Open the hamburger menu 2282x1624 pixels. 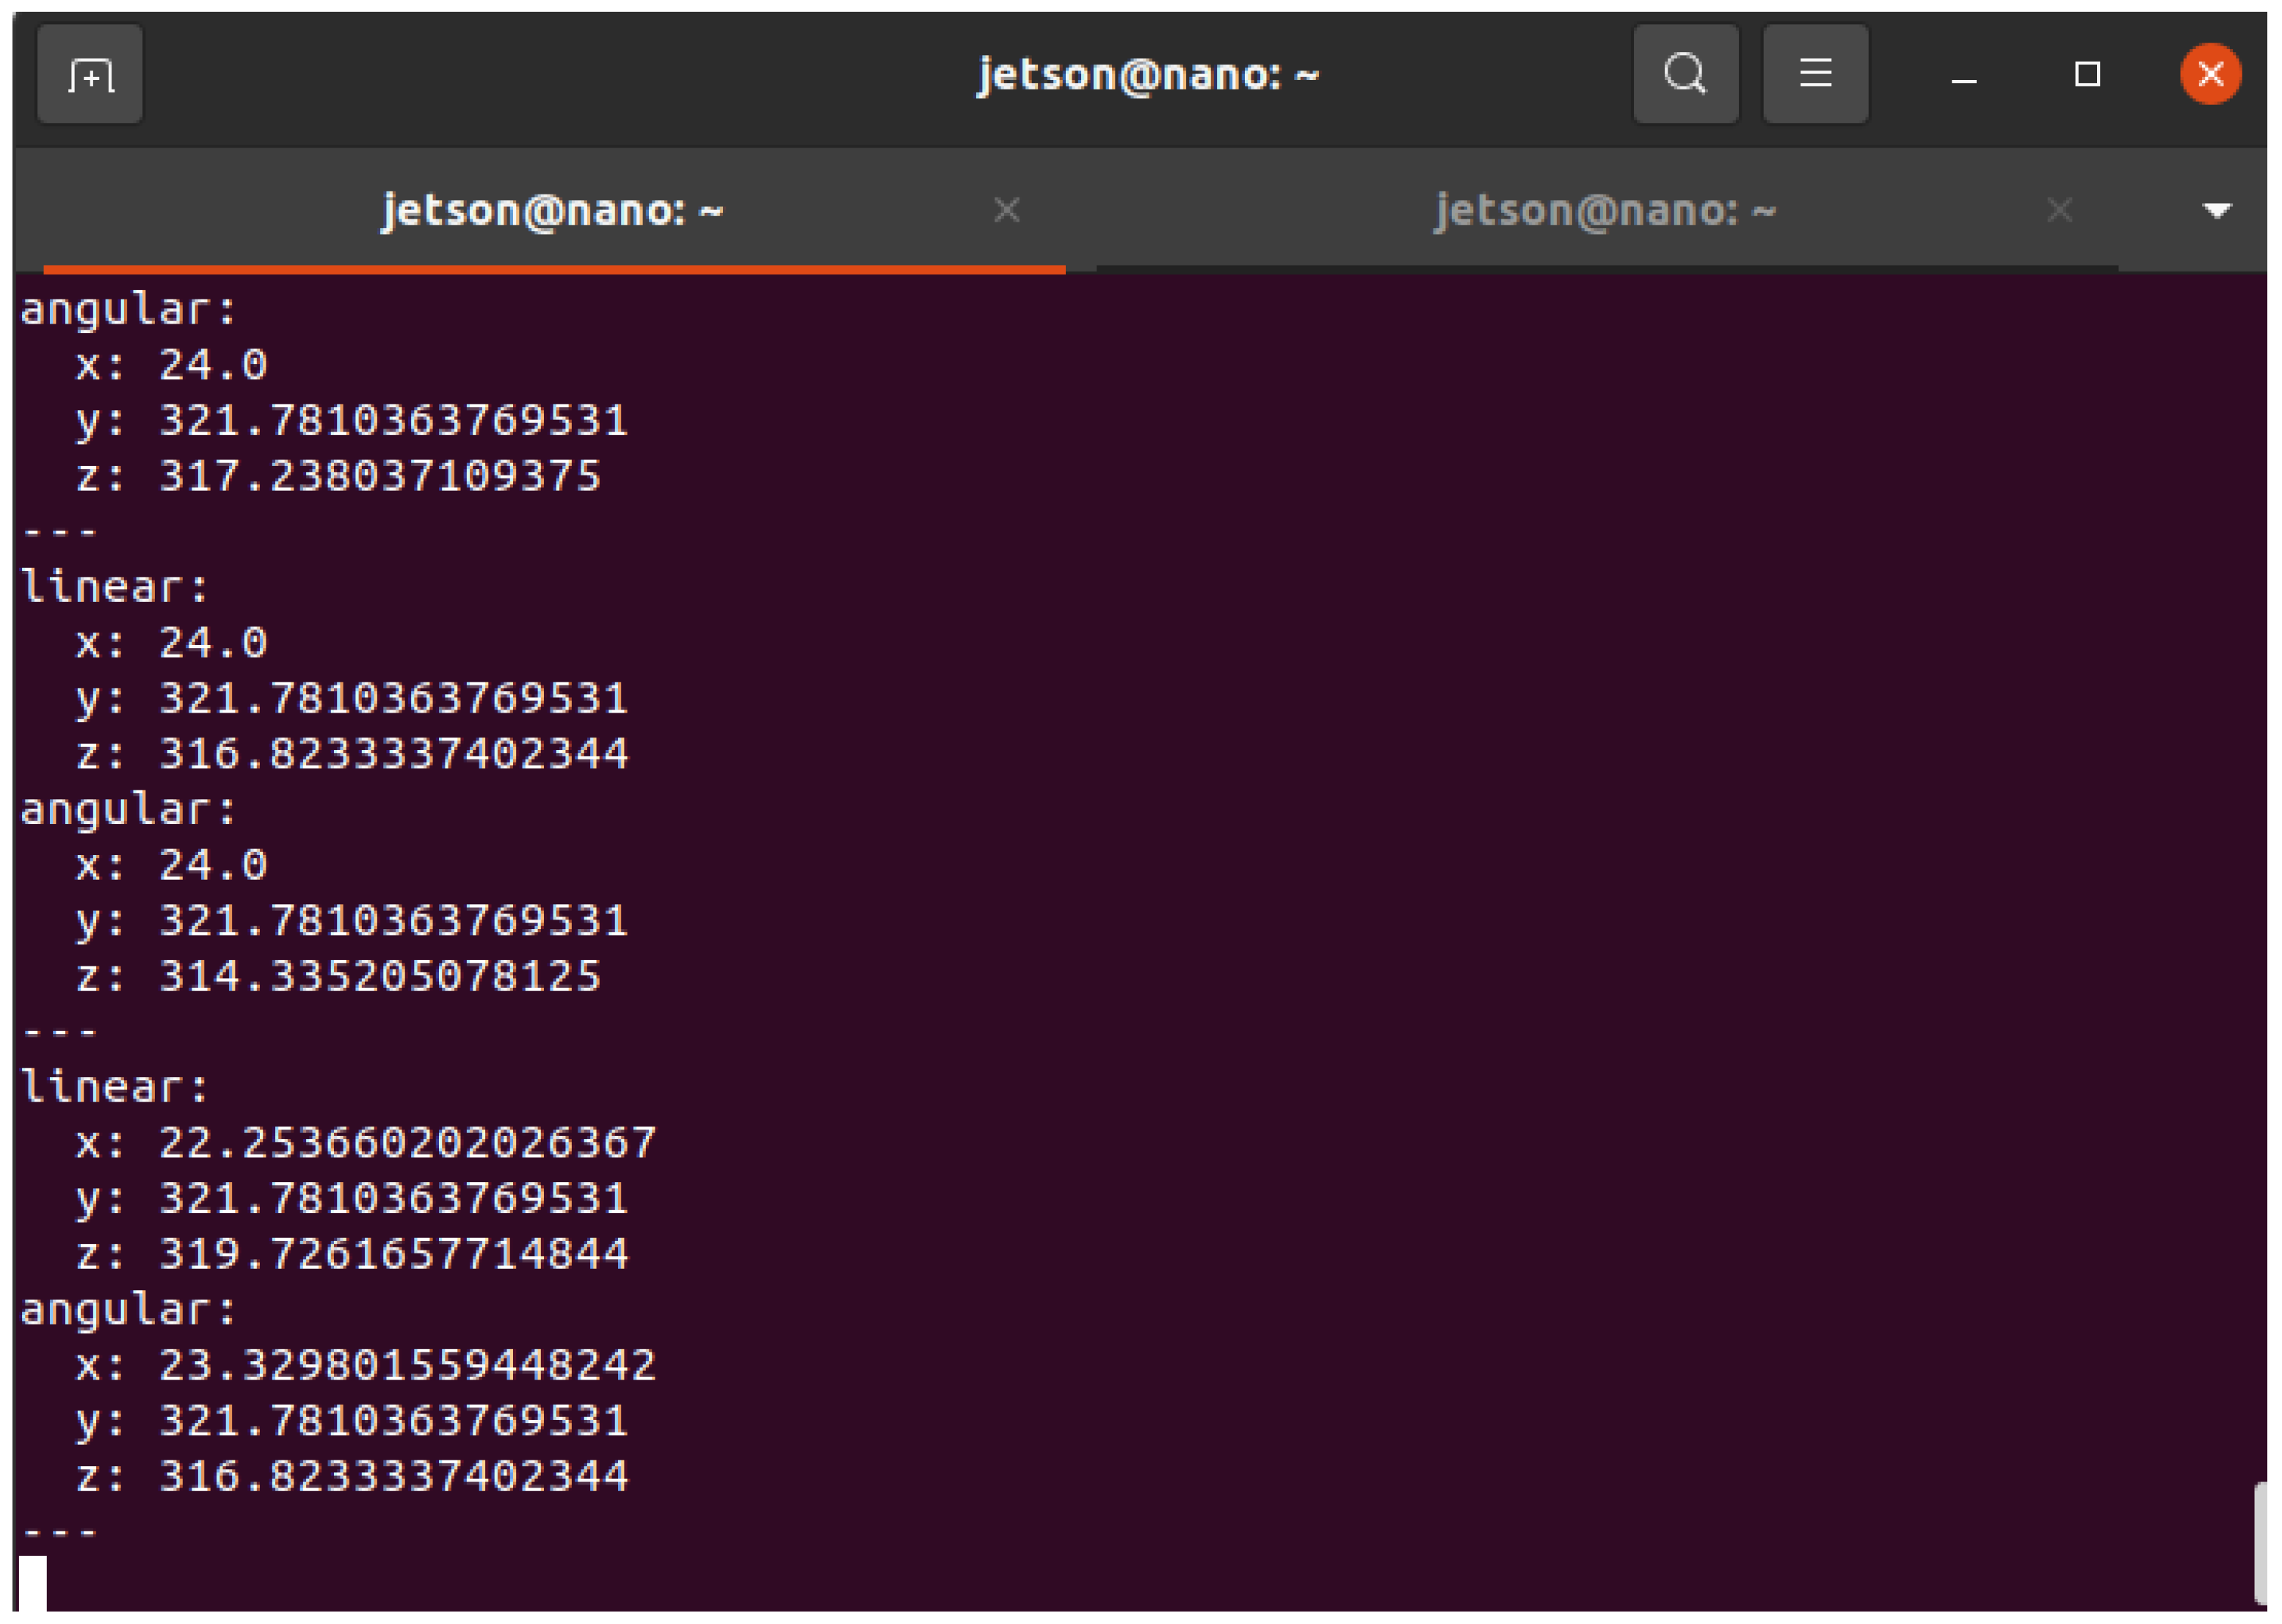pos(1815,75)
